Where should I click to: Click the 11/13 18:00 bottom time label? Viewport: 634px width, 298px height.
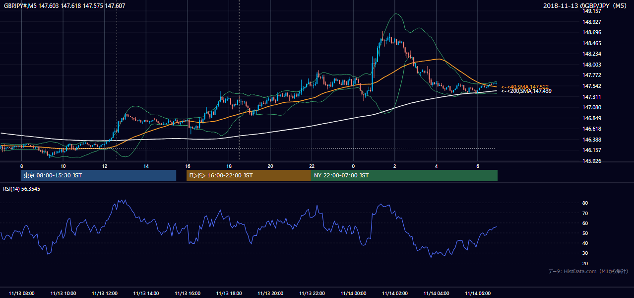[x=229, y=294]
